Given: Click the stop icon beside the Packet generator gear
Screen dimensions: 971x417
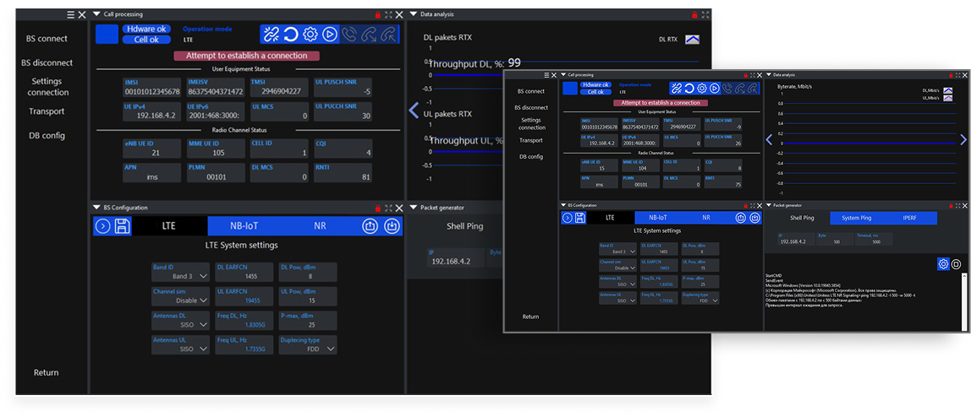Looking at the screenshot, I should (957, 264).
